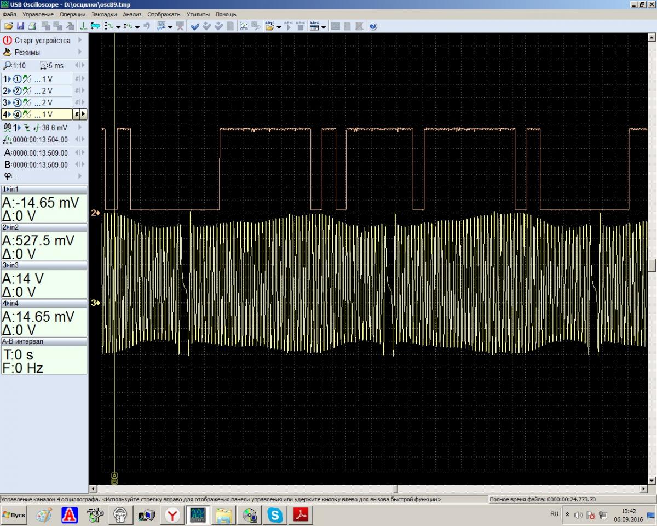Viewport: 657px width, 526px height.
Task: Expand the Старт устройства side arrow
Action: tap(80, 41)
